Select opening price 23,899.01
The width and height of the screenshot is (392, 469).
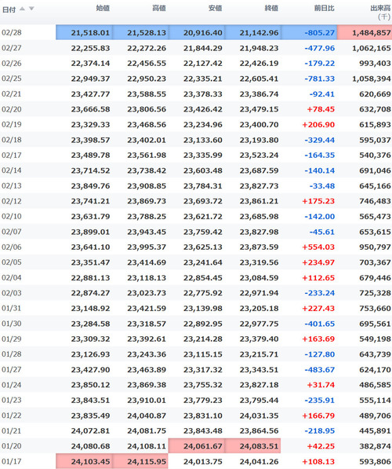pyautogui.click(x=90, y=232)
